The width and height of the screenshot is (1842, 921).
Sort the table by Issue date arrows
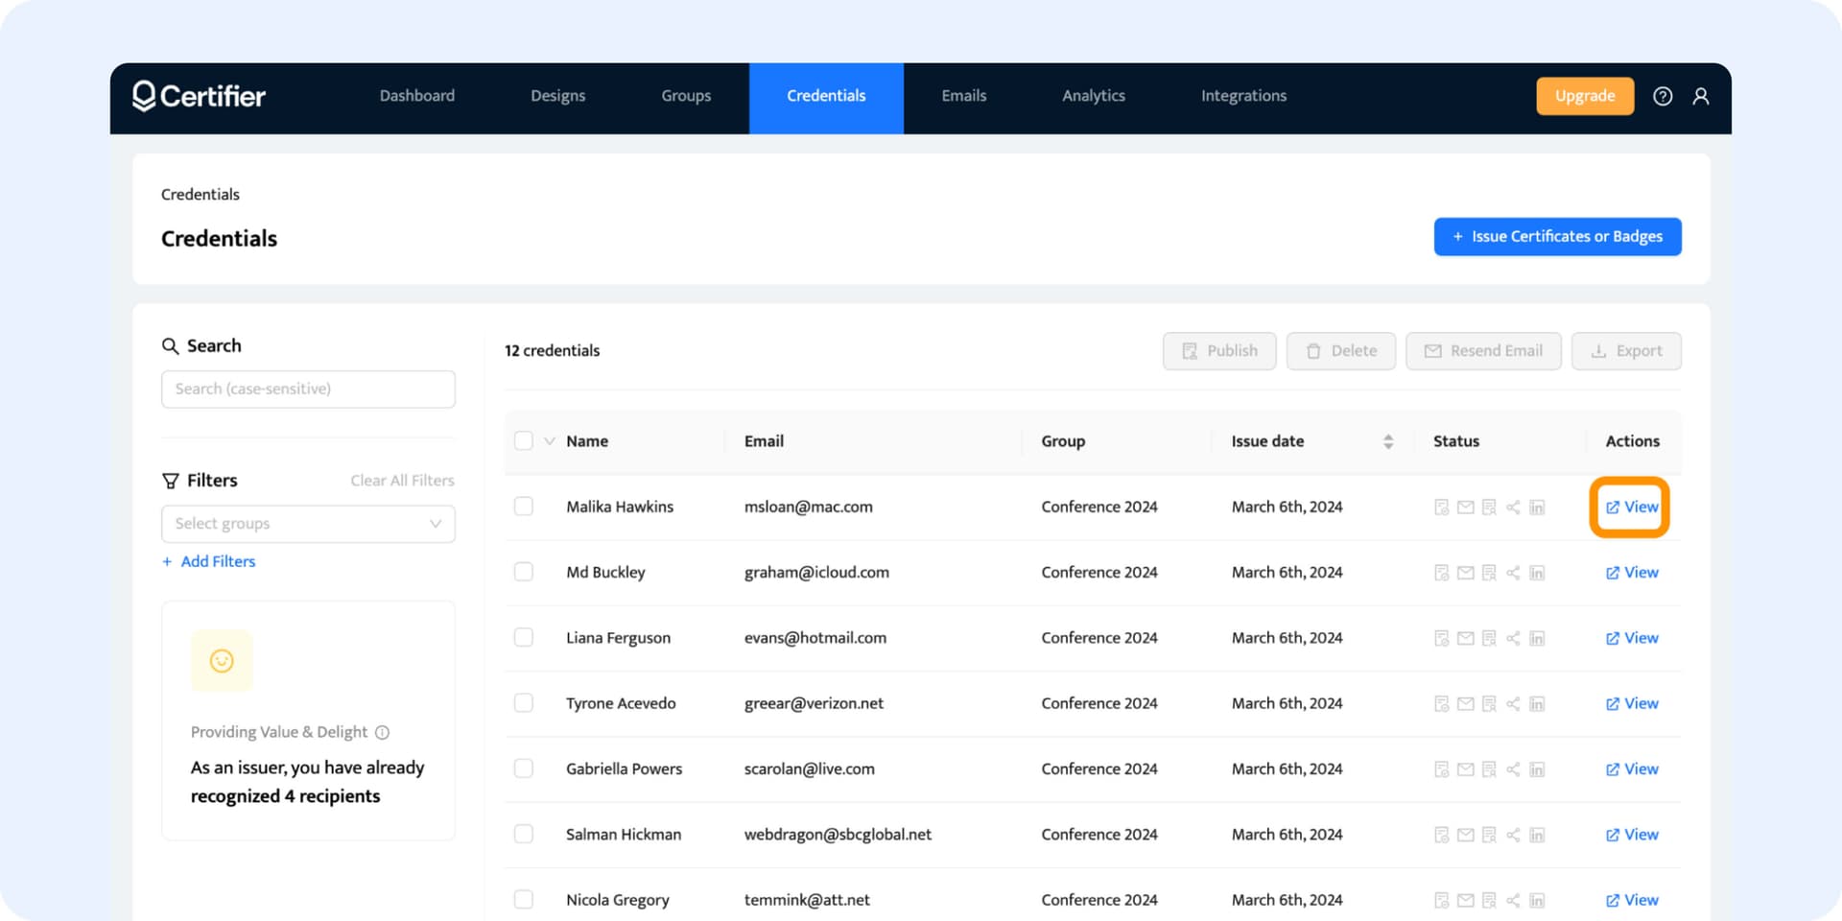pyautogui.click(x=1387, y=441)
